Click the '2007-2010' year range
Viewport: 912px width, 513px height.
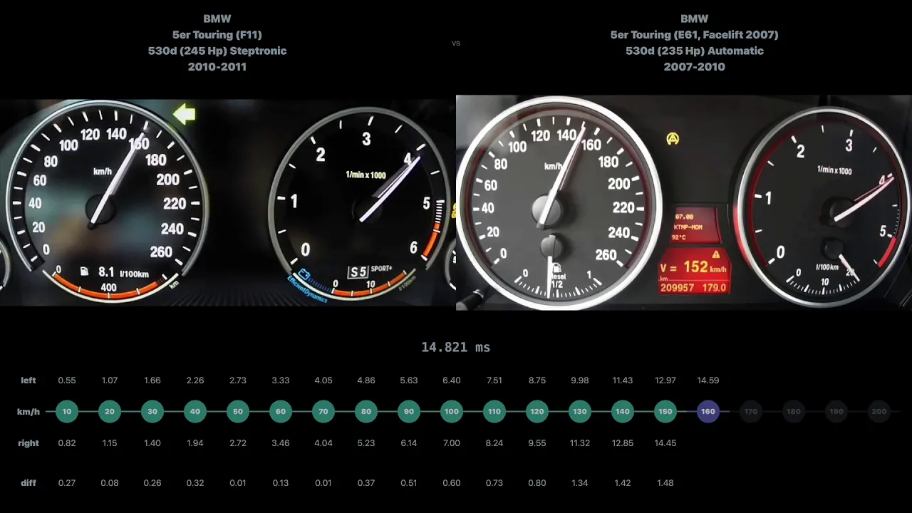(695, 67)
